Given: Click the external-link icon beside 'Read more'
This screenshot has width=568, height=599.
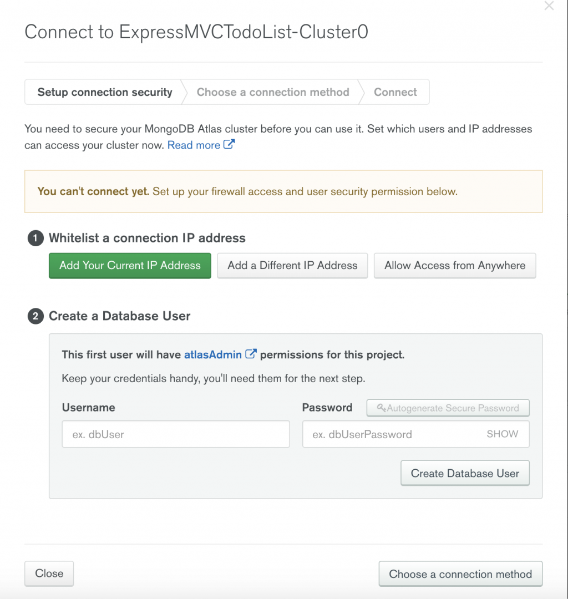Looking at the screenshot, I should pos(229,145).
